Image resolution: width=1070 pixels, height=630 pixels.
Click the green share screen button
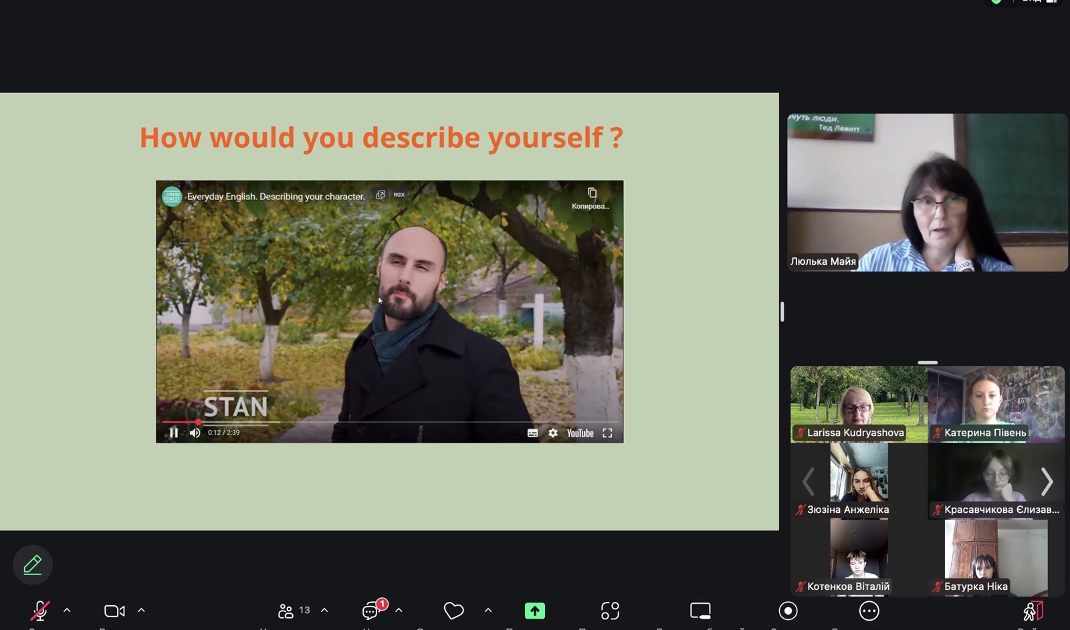coord(534,611)
